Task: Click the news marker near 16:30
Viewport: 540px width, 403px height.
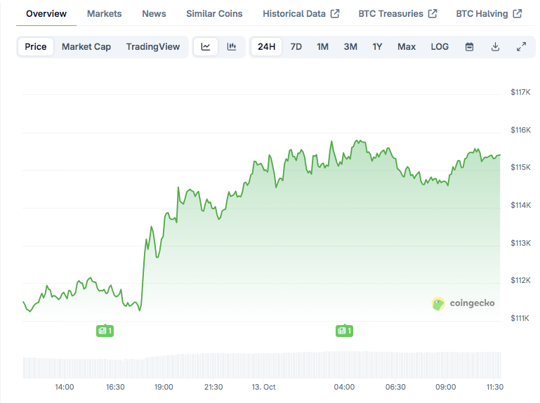Action: pos(105,331)
